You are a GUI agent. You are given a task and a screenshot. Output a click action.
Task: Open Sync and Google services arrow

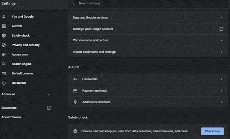(x=221, y=18)
